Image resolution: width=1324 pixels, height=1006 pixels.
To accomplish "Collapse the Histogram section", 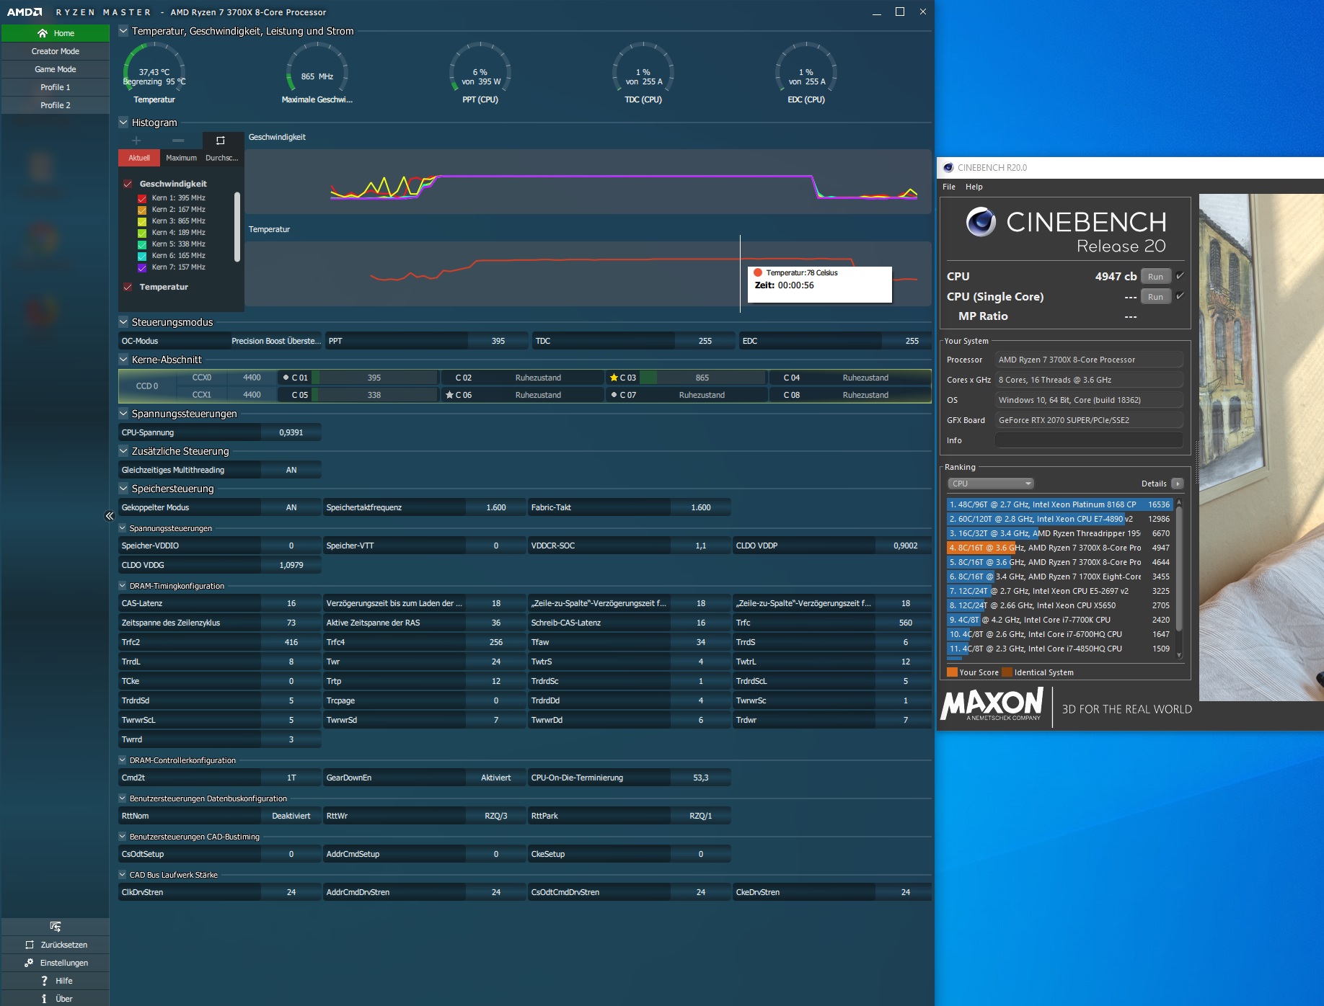I will click(x=123, y=123).
